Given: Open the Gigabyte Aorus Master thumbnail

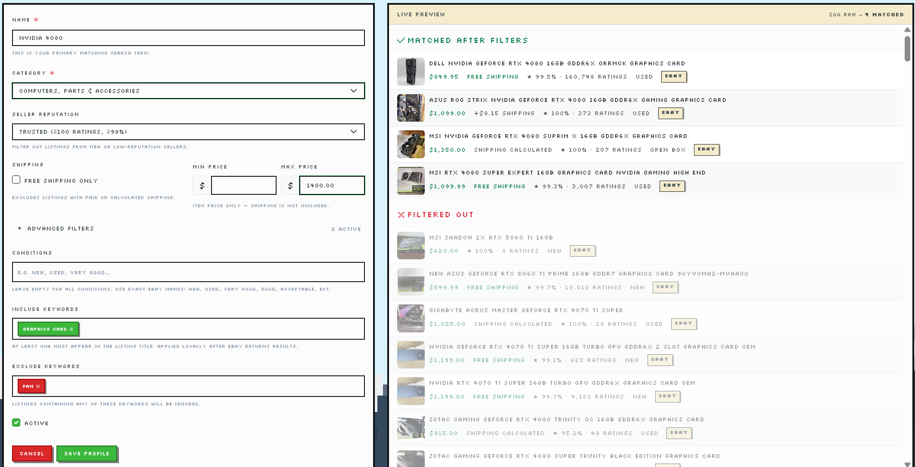Looking at the screenshot, I should click(411, 318).
